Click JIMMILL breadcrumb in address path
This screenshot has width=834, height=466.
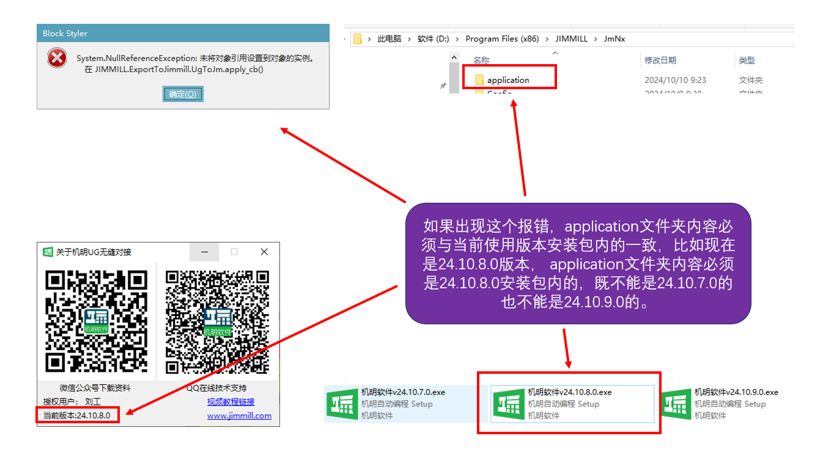[571, 38]
